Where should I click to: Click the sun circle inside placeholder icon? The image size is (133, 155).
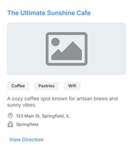click(55, 42)
